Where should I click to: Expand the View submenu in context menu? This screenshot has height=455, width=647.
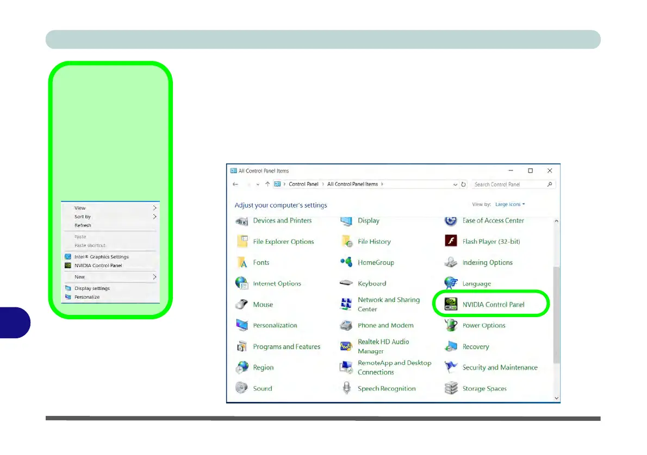(x=110, y=208)
